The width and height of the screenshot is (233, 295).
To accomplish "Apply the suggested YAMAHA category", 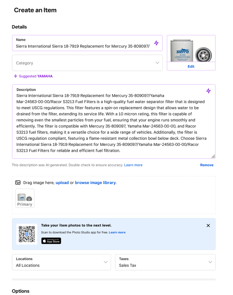I will tap(45, 76).
